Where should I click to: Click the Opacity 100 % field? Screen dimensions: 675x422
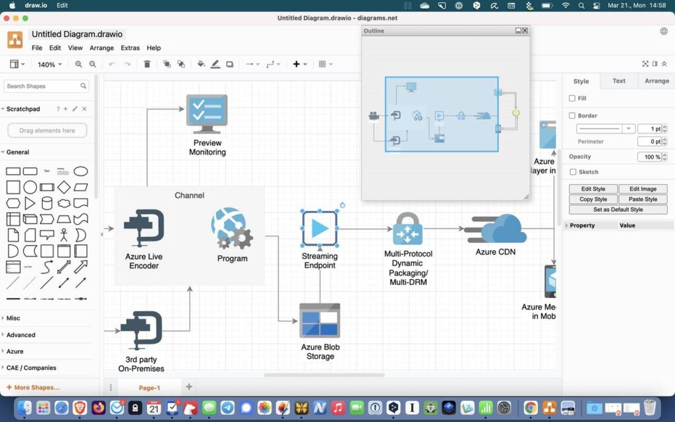point(649,157)
